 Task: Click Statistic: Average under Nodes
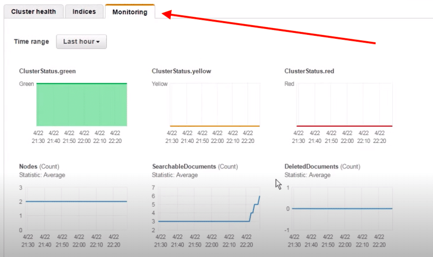[42, 175]
